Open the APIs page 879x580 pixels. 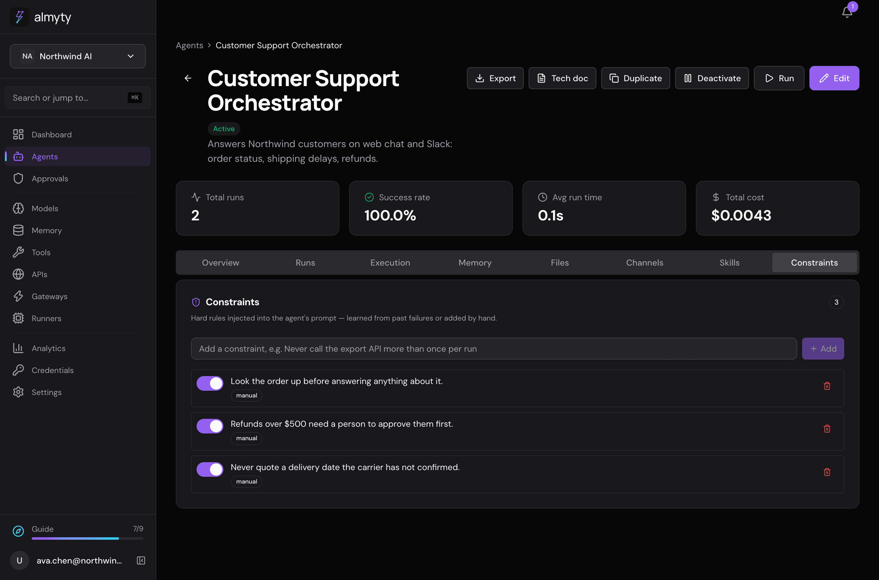click(78, 274)
